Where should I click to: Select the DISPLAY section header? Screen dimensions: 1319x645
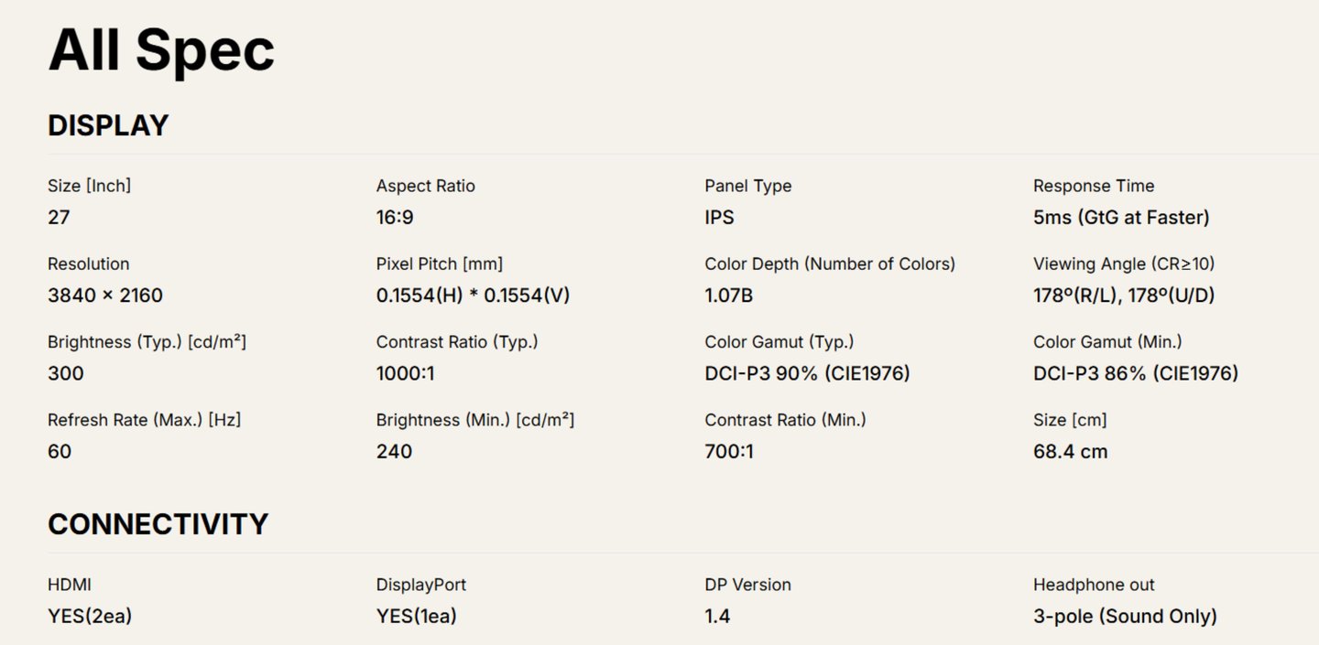tap(108, 125)
